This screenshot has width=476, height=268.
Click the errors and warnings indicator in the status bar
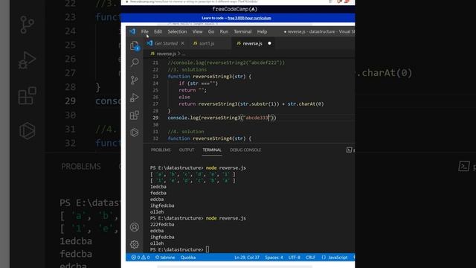pyautogui.click(x=141, y=258)
